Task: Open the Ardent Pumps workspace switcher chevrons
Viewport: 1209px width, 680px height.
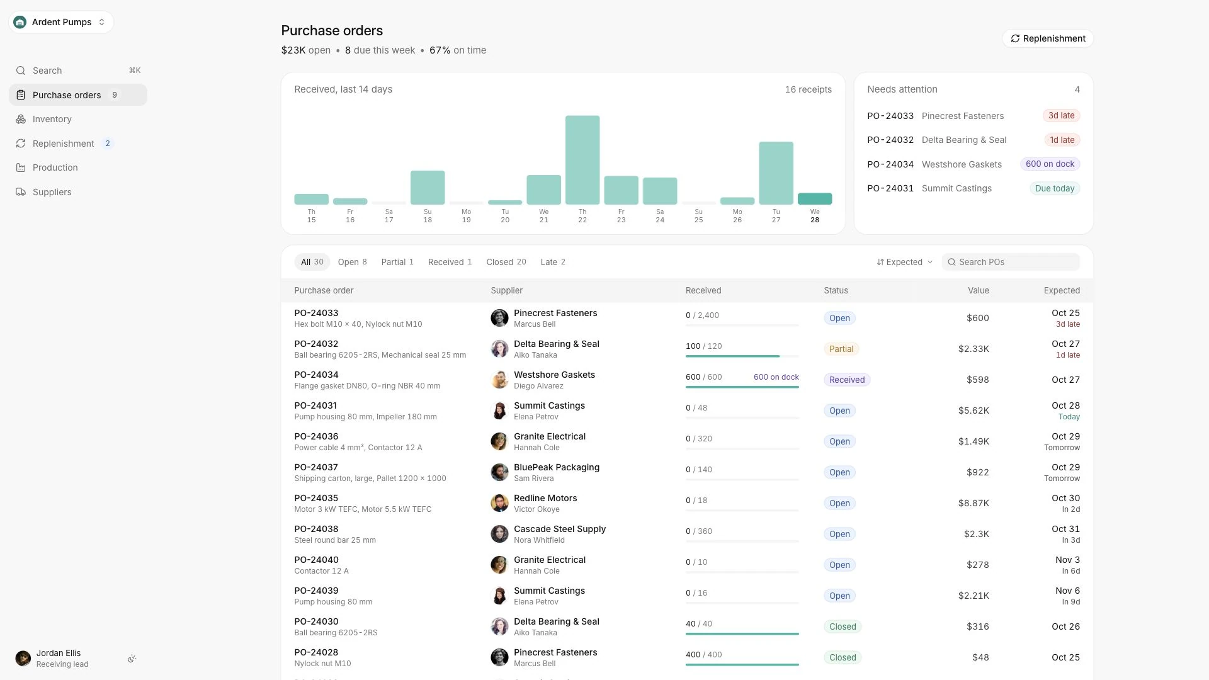Action: click(101, 22)
